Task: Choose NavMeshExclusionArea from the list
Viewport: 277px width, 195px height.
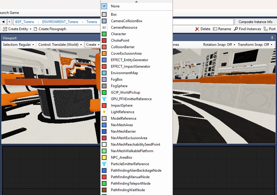Action: coord(137,138)
